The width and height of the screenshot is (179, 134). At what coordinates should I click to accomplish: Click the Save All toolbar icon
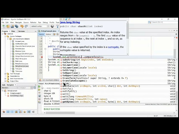click(x=17, y=26)
